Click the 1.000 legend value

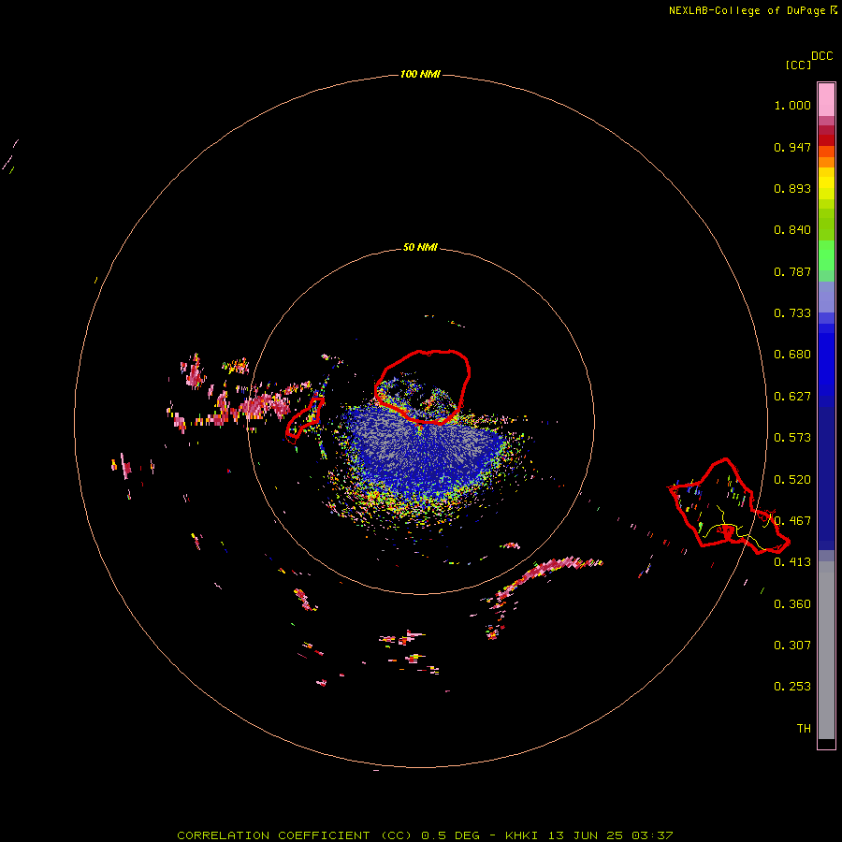click(792, 105)
